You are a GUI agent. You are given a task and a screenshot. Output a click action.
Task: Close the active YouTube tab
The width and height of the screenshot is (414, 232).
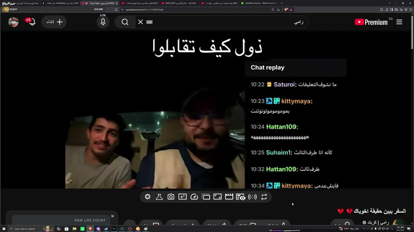pos(116,3)
